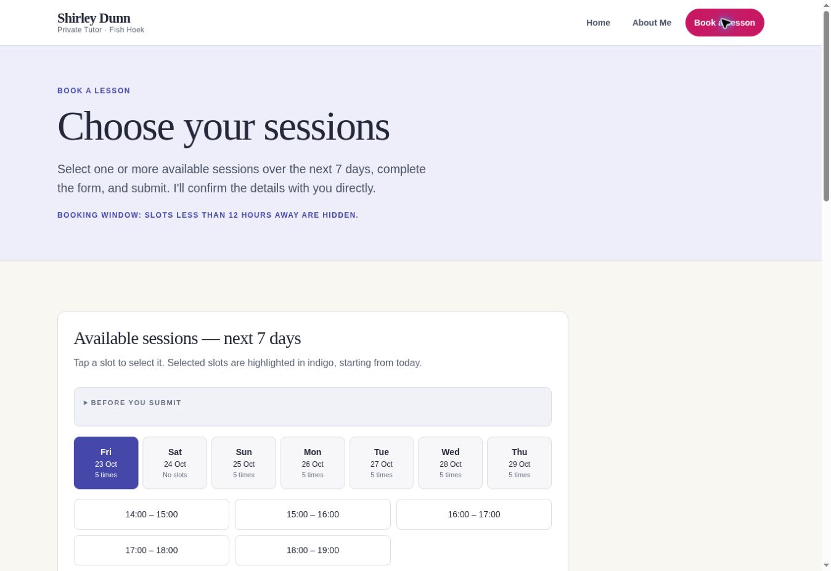Select the Wed 28 Oct day tab
Viewport: 831px width, 571px height.
(451, 463)
